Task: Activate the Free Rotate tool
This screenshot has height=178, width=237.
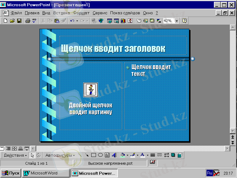Action: tap(39, 155)
